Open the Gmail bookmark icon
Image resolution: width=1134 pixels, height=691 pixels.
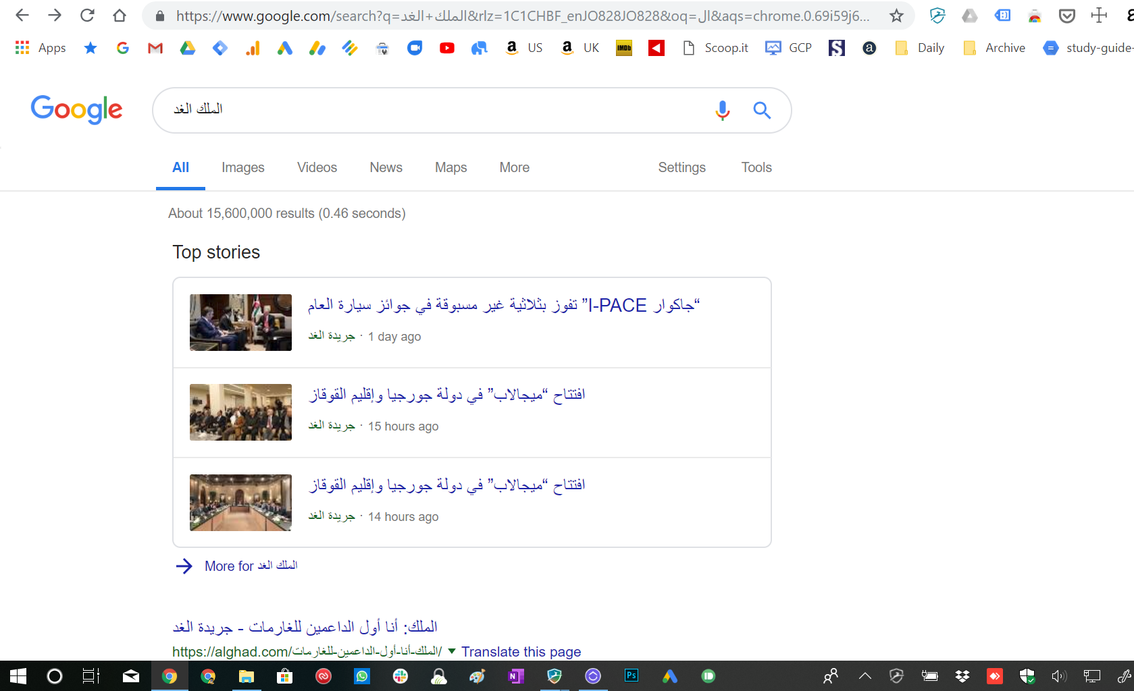click(x=155, y=48)
